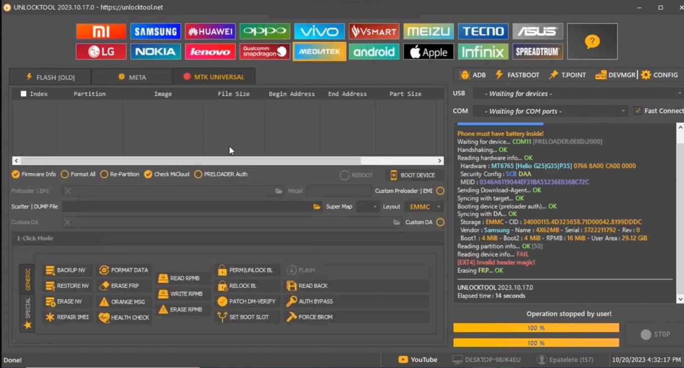The width and height of the screenshot is (684, 368).
Task: Click the DESKTOP-98JK4EU computer icon
Action: tap(457, 359)
